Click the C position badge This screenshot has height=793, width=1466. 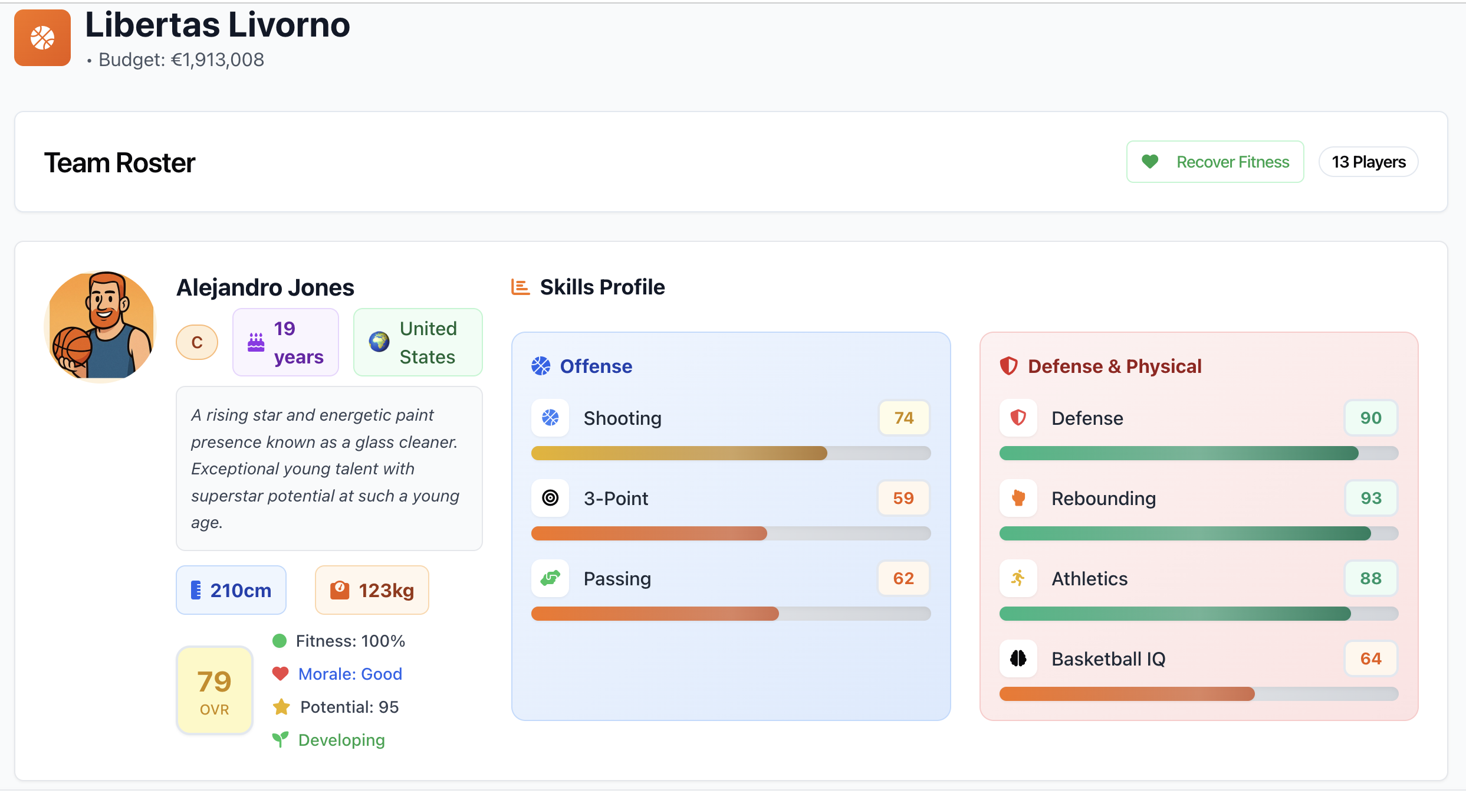tap(197, 342)
